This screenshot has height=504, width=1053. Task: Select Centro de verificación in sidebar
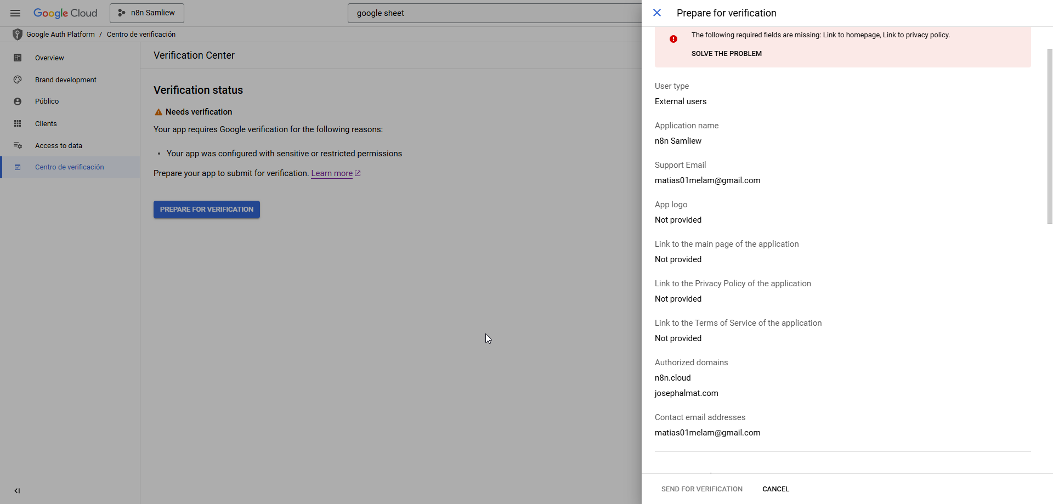(x=70, y=167)
